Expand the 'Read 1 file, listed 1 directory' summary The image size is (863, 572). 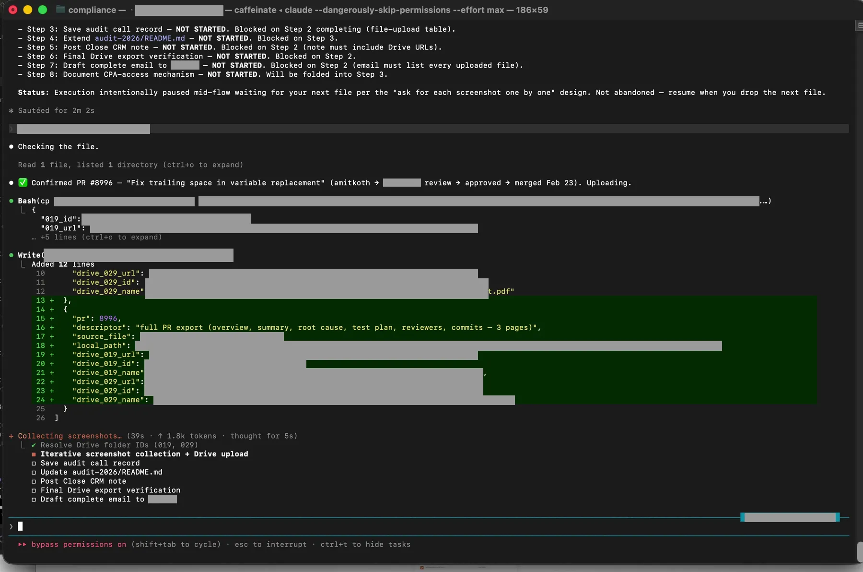pyautogui.click(x=130, y=165)
